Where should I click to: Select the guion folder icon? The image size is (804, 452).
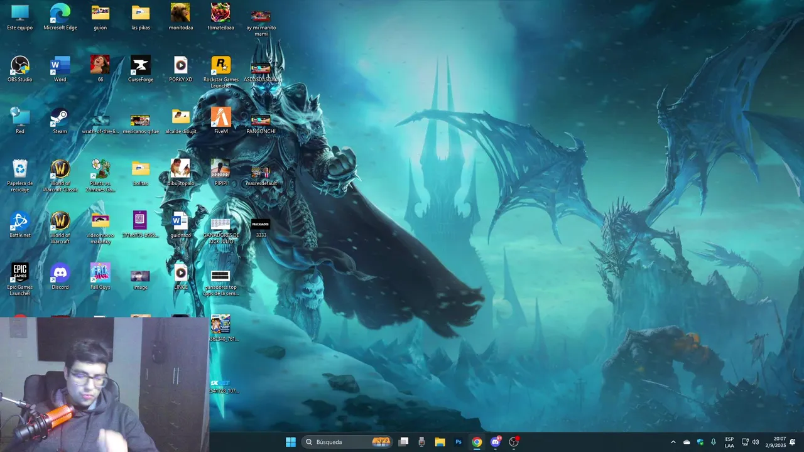click(x=100, y=17)
